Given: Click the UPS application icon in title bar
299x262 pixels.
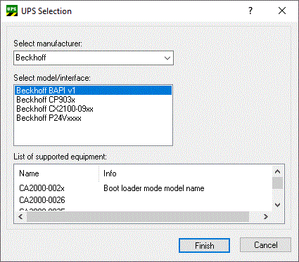Looking at the screenshot, I should tap(12, 11).
